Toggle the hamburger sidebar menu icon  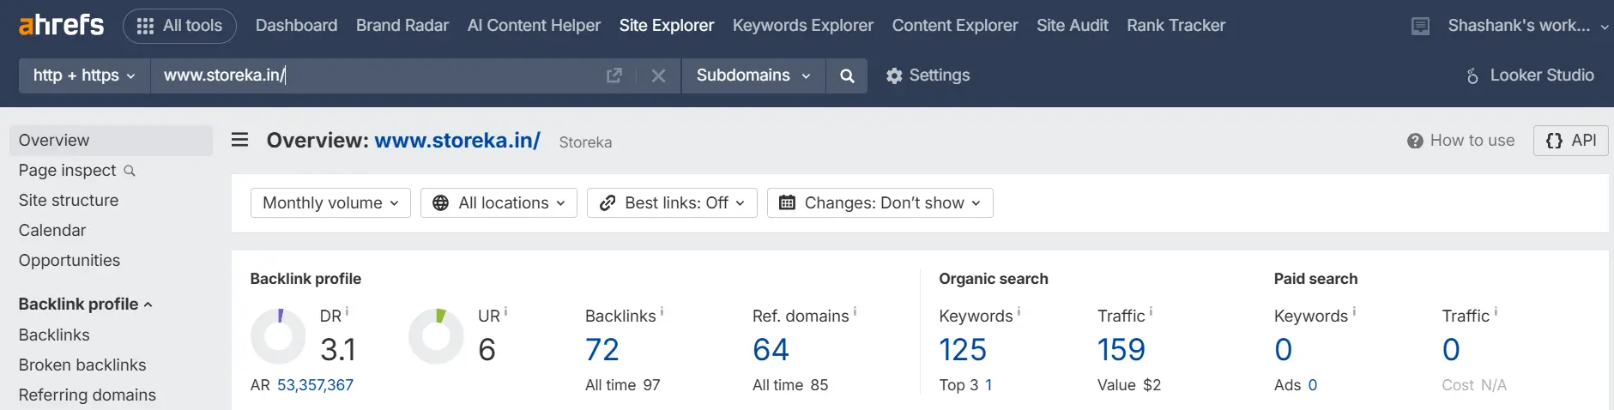point(240,140)
